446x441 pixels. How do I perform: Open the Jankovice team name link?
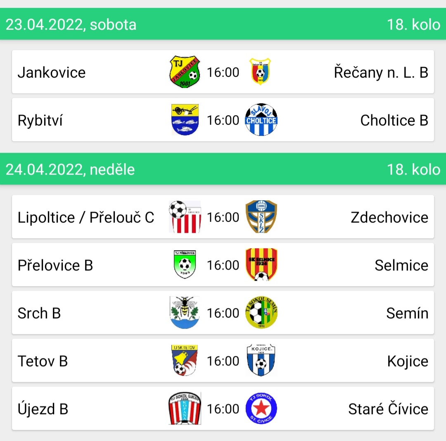[52, 72]
